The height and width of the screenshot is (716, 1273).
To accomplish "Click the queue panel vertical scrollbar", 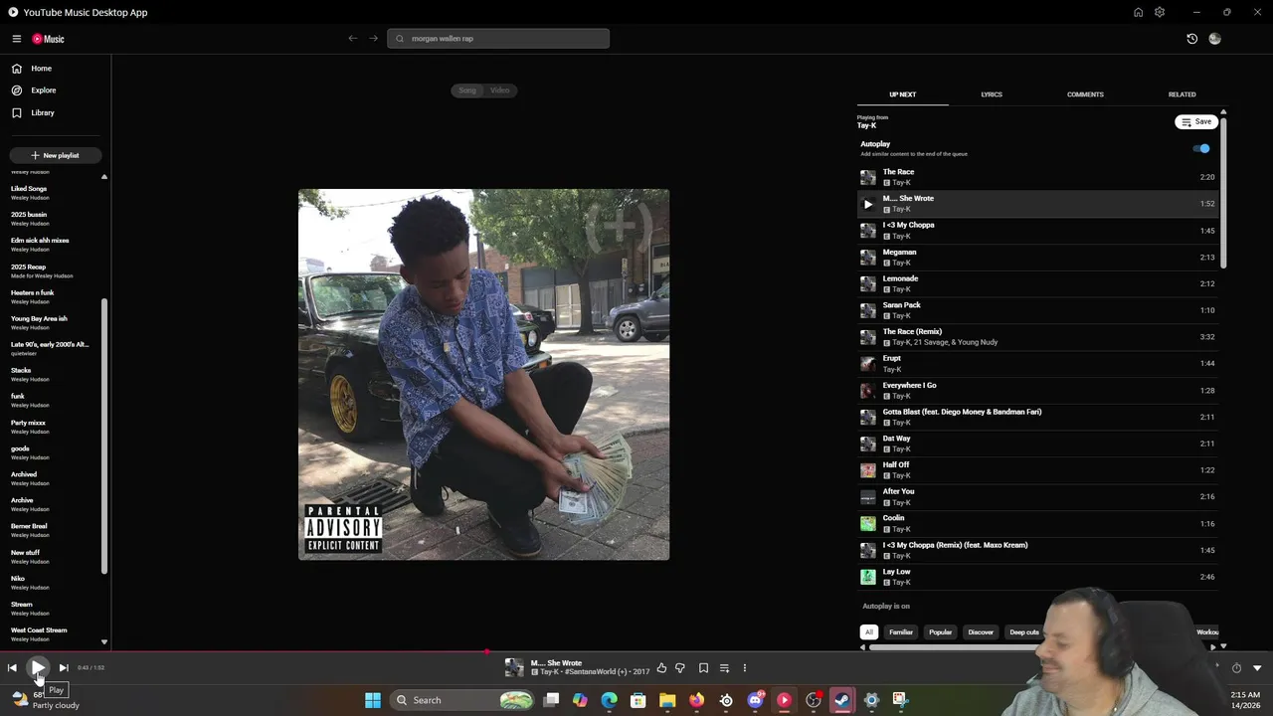I will coord(1223,192).
